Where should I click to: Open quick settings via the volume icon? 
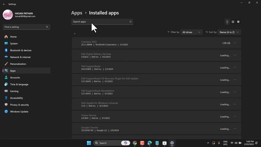click(x=236, y=143)
